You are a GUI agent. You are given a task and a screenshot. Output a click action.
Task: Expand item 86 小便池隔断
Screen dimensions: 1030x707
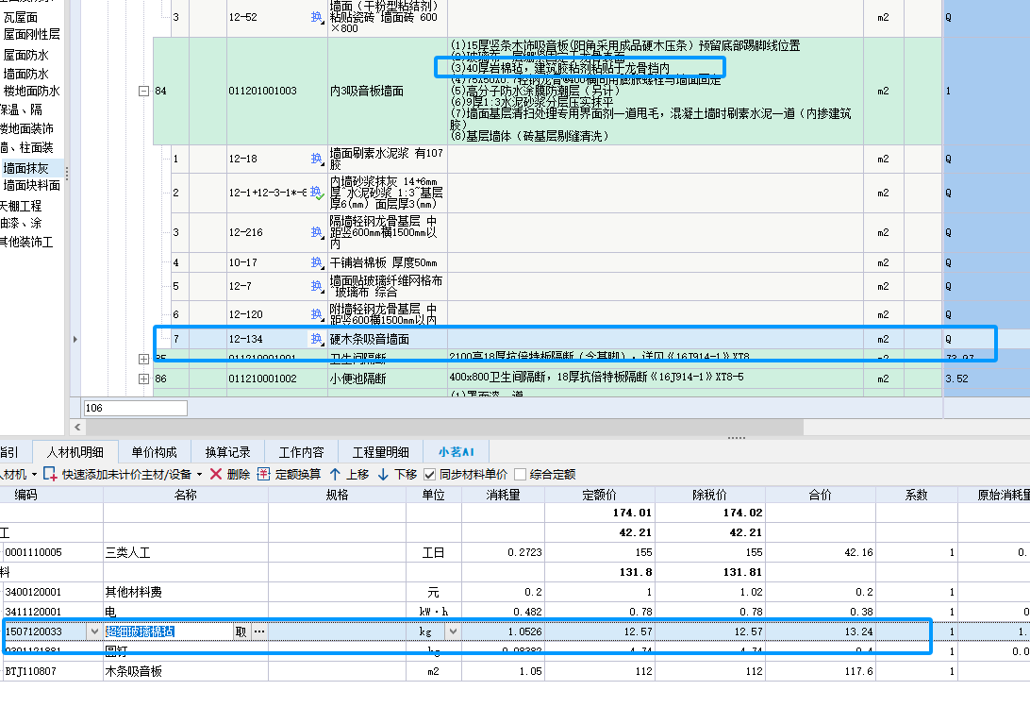pyautogui.click(x=144, y=379)
